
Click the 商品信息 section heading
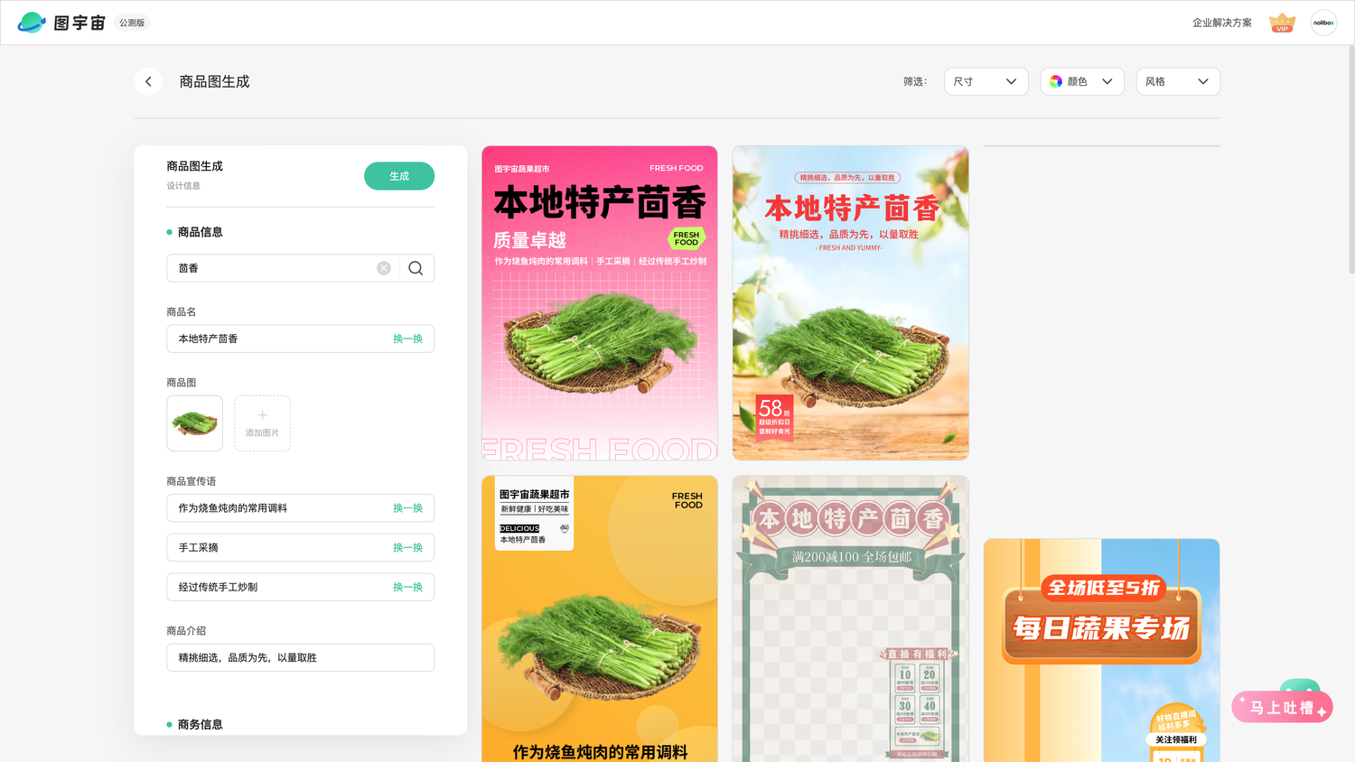tap(200, 232)
